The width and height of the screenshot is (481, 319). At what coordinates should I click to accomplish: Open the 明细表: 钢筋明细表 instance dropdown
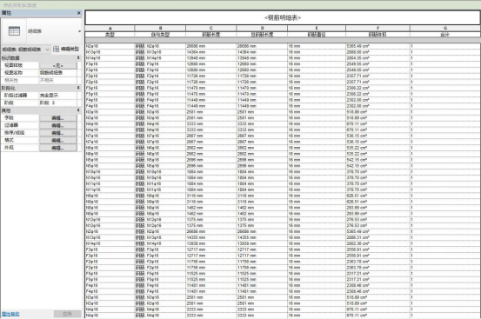point(26,50)
